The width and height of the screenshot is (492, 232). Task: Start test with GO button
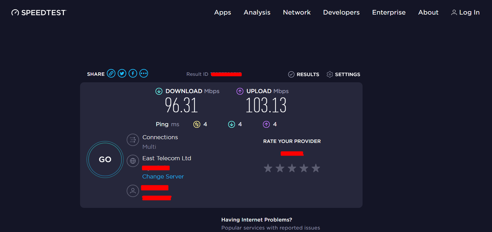coord(105,160)
